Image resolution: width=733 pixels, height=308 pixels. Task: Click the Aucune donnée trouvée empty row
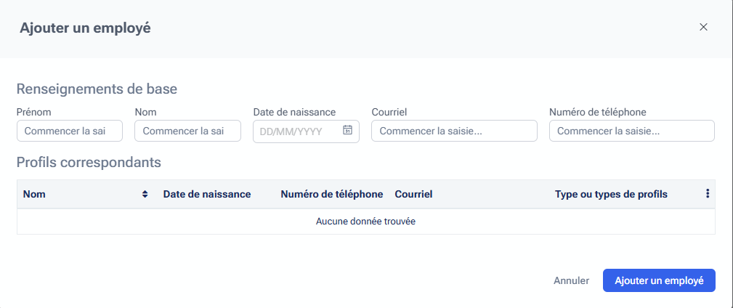pyautogui.click(x=365, y=222)
